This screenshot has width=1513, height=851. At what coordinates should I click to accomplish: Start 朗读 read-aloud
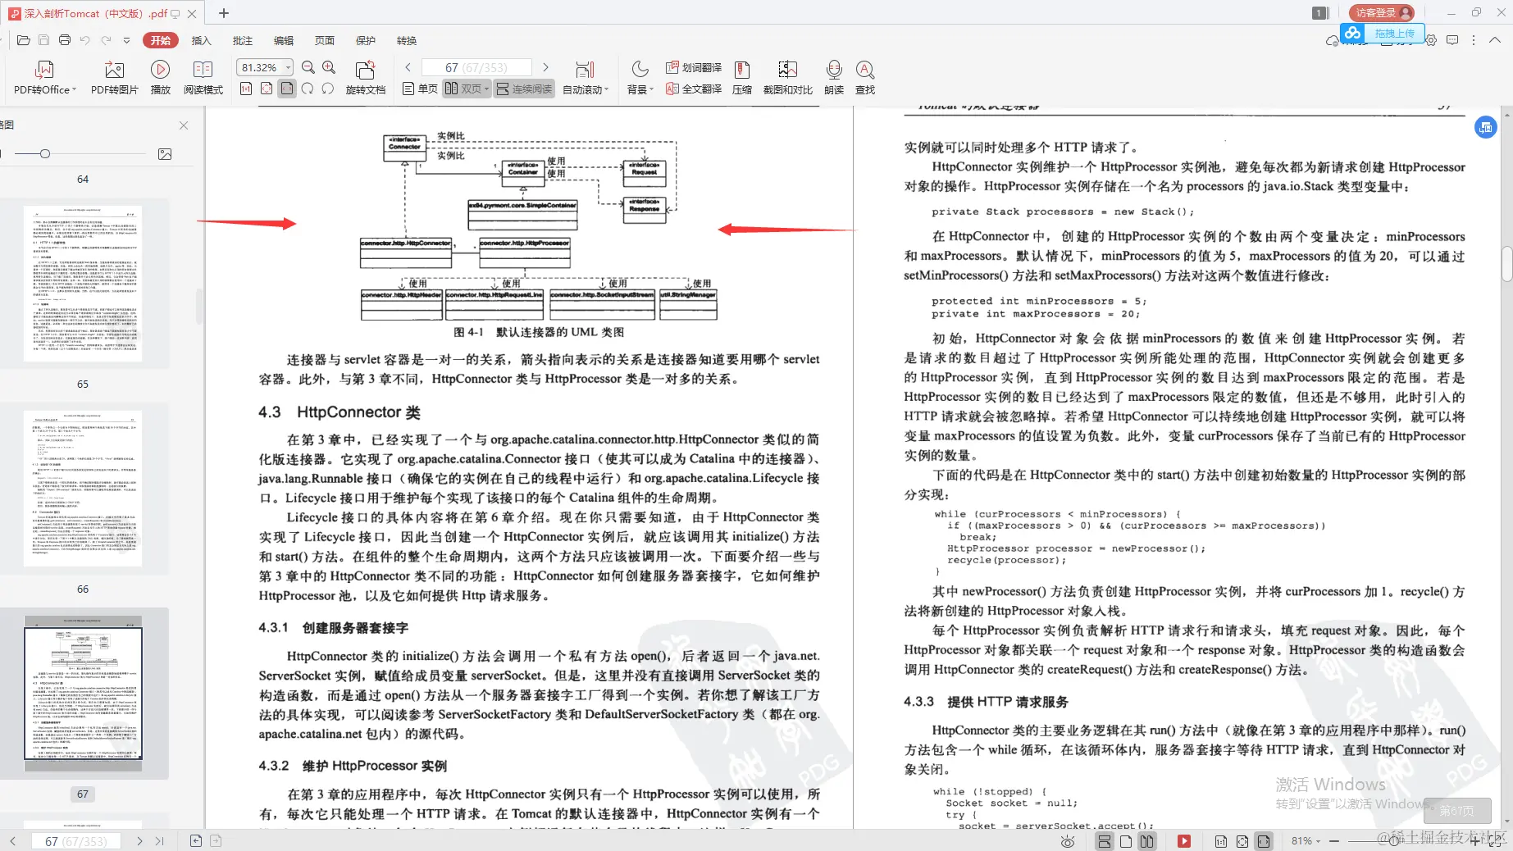point(833,76)
